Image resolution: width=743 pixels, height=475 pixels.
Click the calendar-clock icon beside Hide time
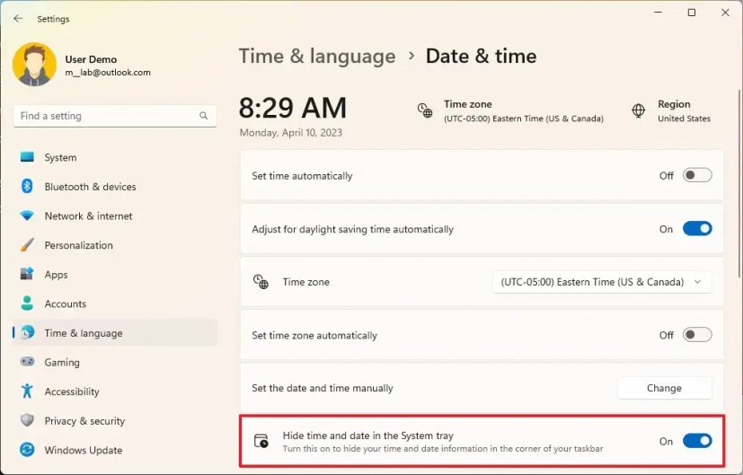[x=261, y=441]
